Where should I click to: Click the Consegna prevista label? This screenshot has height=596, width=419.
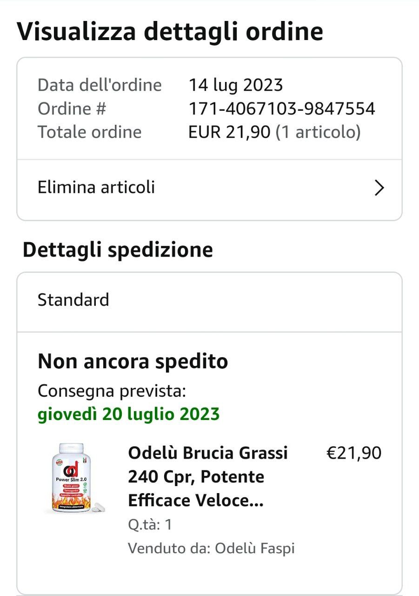pyautogui.click(x=112, y=391)
